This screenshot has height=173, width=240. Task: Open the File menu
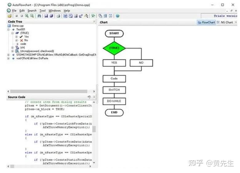14,11
